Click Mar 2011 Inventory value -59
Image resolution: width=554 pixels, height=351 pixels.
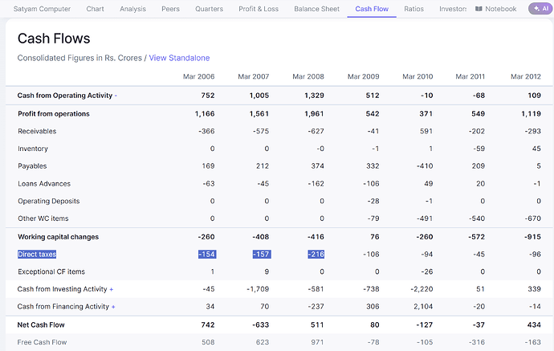479,149
